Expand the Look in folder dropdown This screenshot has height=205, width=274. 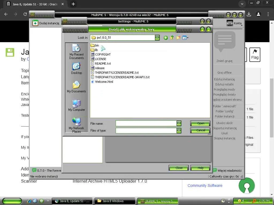[157, 37]
